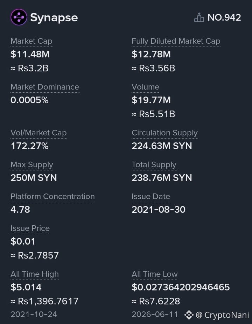Click the Issue Date label
Screen dimensions: 252x324
click(151, 197)
